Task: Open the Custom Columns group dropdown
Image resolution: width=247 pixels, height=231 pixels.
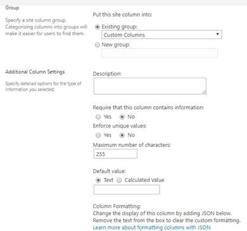Action: pyautogui.click(x=161, y=35)
